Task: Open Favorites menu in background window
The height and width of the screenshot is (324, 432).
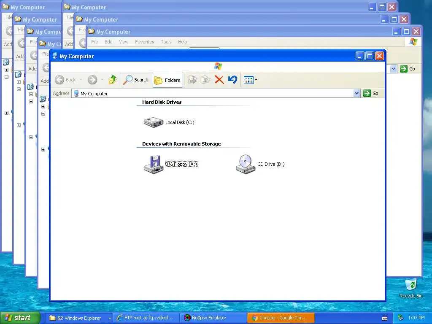Action: [144, 42]
